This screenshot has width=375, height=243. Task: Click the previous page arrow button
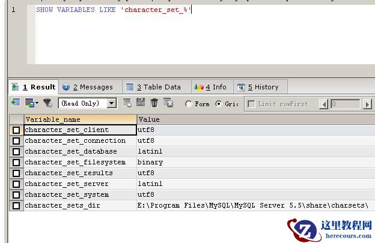click(323, 104)
